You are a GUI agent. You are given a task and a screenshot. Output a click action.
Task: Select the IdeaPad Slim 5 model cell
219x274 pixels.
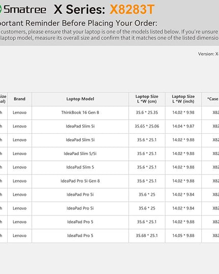(x=80, y=167)
